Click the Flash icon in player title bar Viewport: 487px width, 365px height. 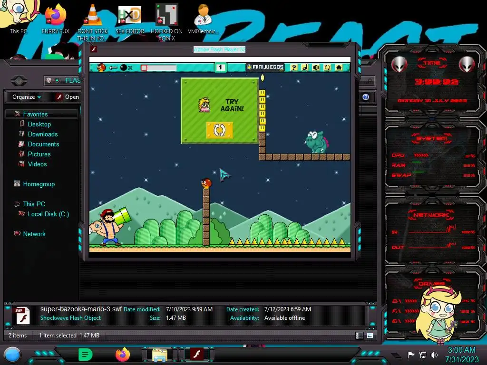coord(94,49)
